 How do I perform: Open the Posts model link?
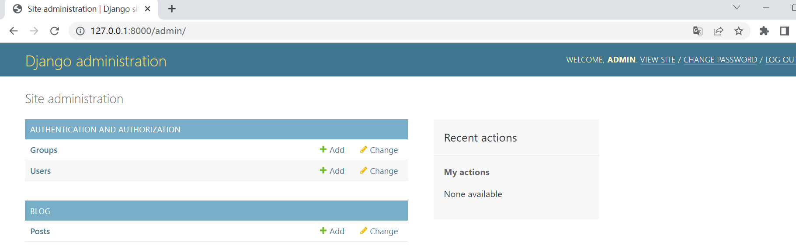point(40,231)
